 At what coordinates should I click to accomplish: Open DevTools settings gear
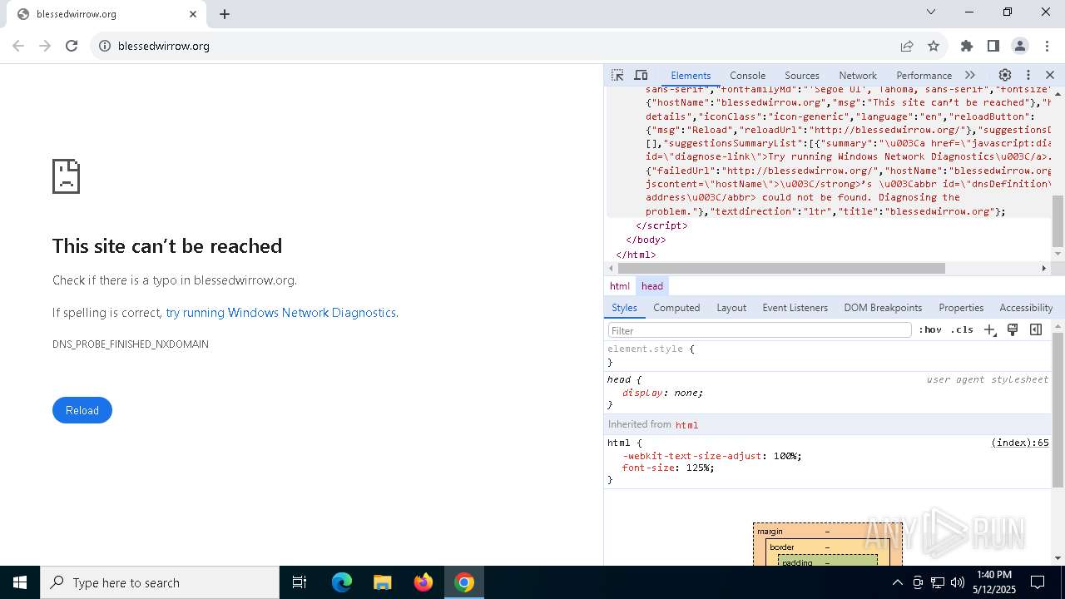[1005, 75]
